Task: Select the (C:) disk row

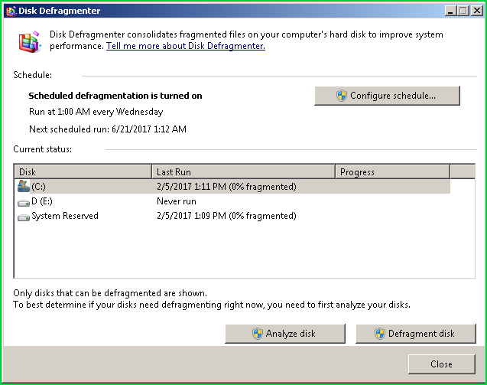Action: 232,186
